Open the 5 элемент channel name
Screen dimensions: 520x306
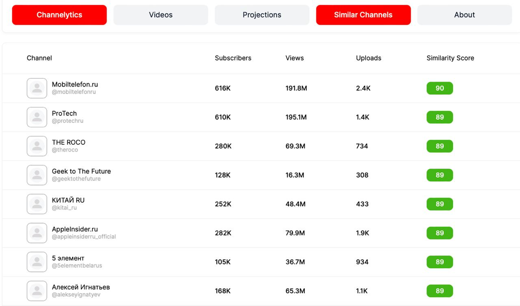[x=68, y=258]
